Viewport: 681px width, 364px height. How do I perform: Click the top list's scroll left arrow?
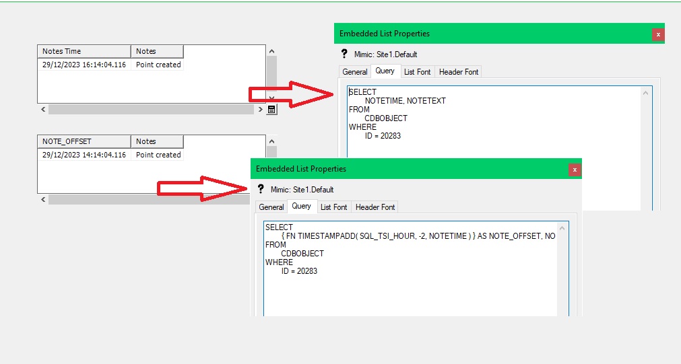click(x=43, y=109)
